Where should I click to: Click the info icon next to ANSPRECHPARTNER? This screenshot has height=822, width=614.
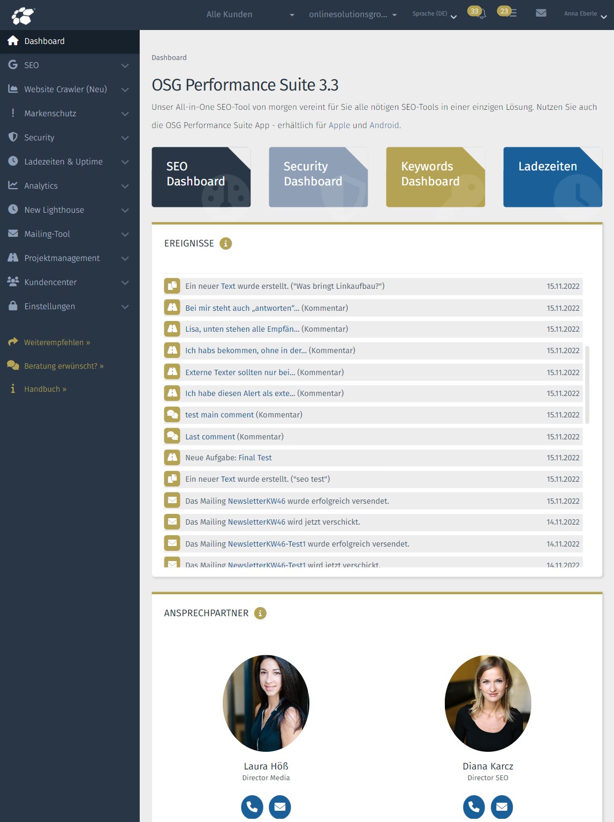click(260, 614)
